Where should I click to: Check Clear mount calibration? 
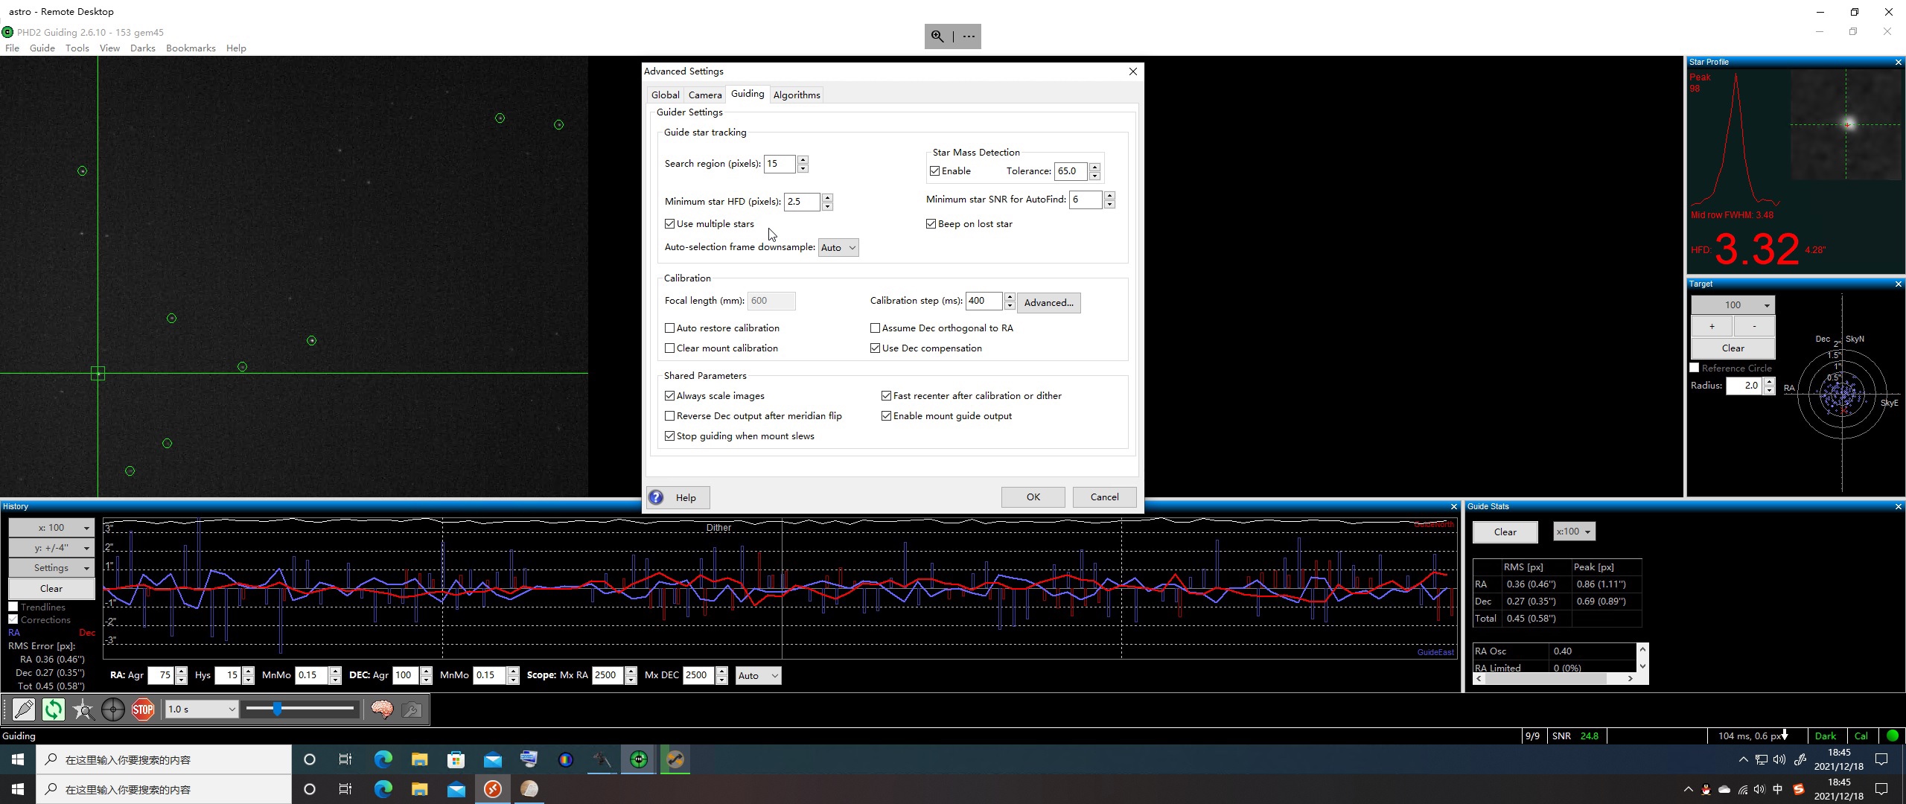pos(669,348)
